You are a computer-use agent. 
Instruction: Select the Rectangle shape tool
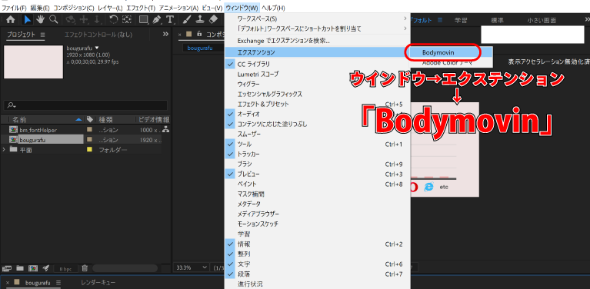click(144, 19)
